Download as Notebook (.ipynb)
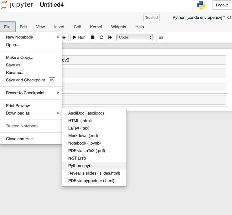The width and height of the screenshot is (232, 215). (94, 143)
